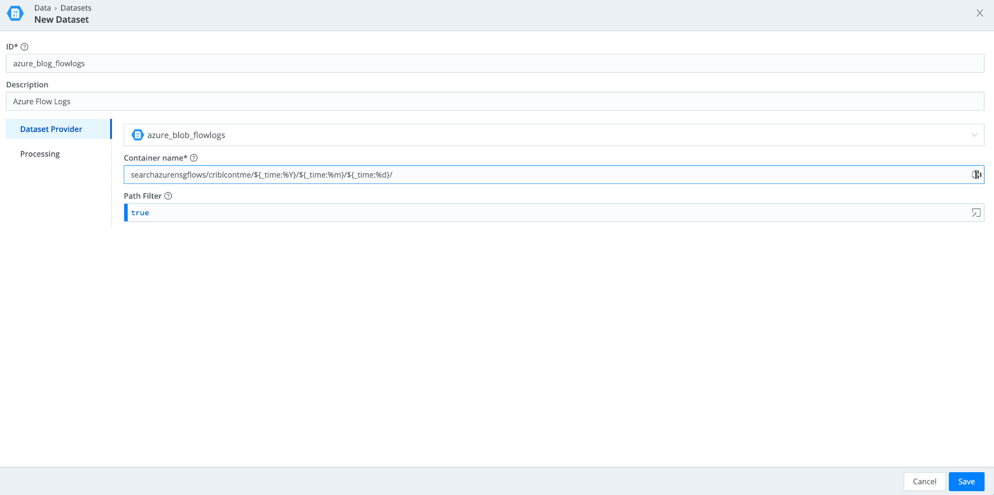
Task: Open the azure_blob_flowlogs provider dropdown
Action: click(x=553, y=135)
